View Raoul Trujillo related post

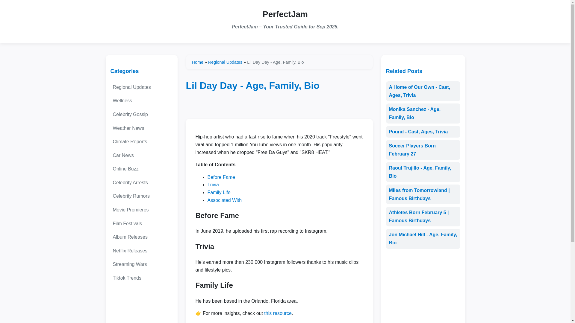(x=423, y=172)
